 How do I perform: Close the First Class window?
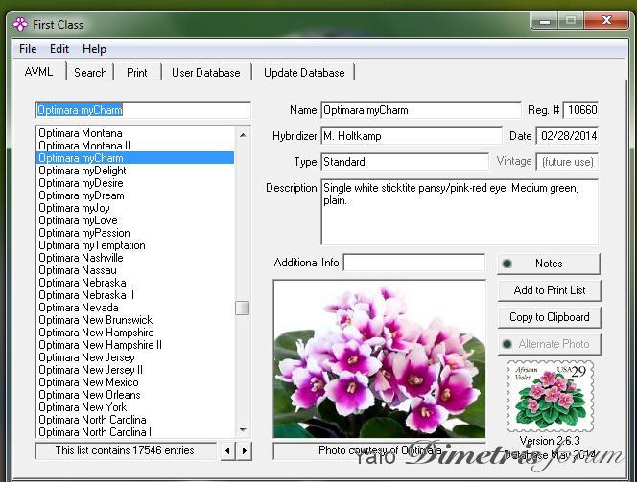606,21
